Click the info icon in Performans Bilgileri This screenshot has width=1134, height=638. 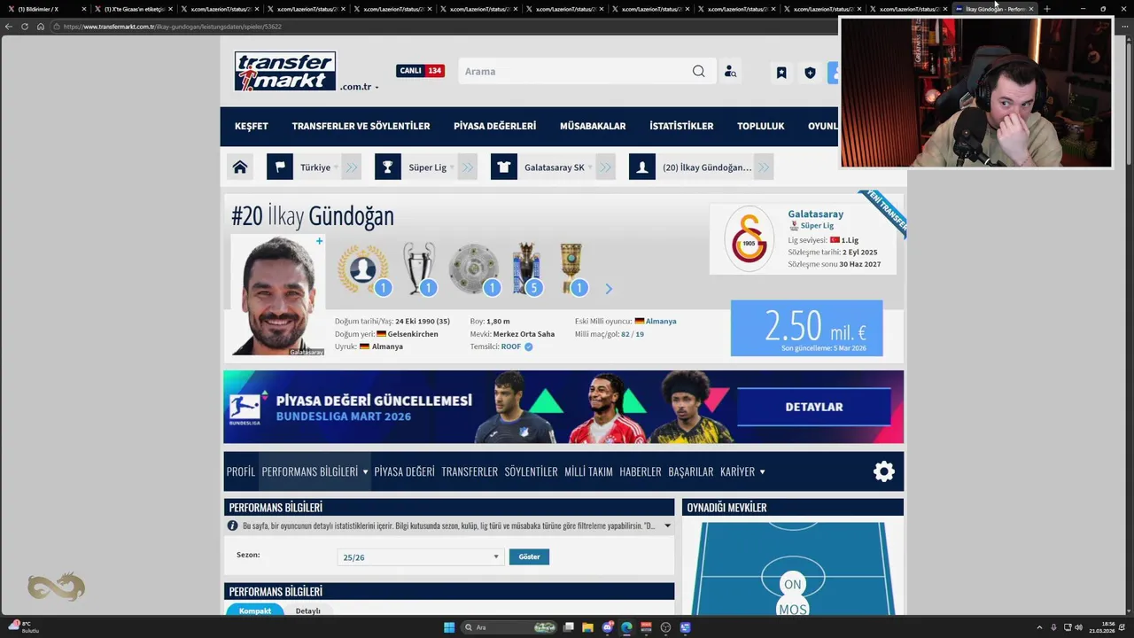pos(233,525)
